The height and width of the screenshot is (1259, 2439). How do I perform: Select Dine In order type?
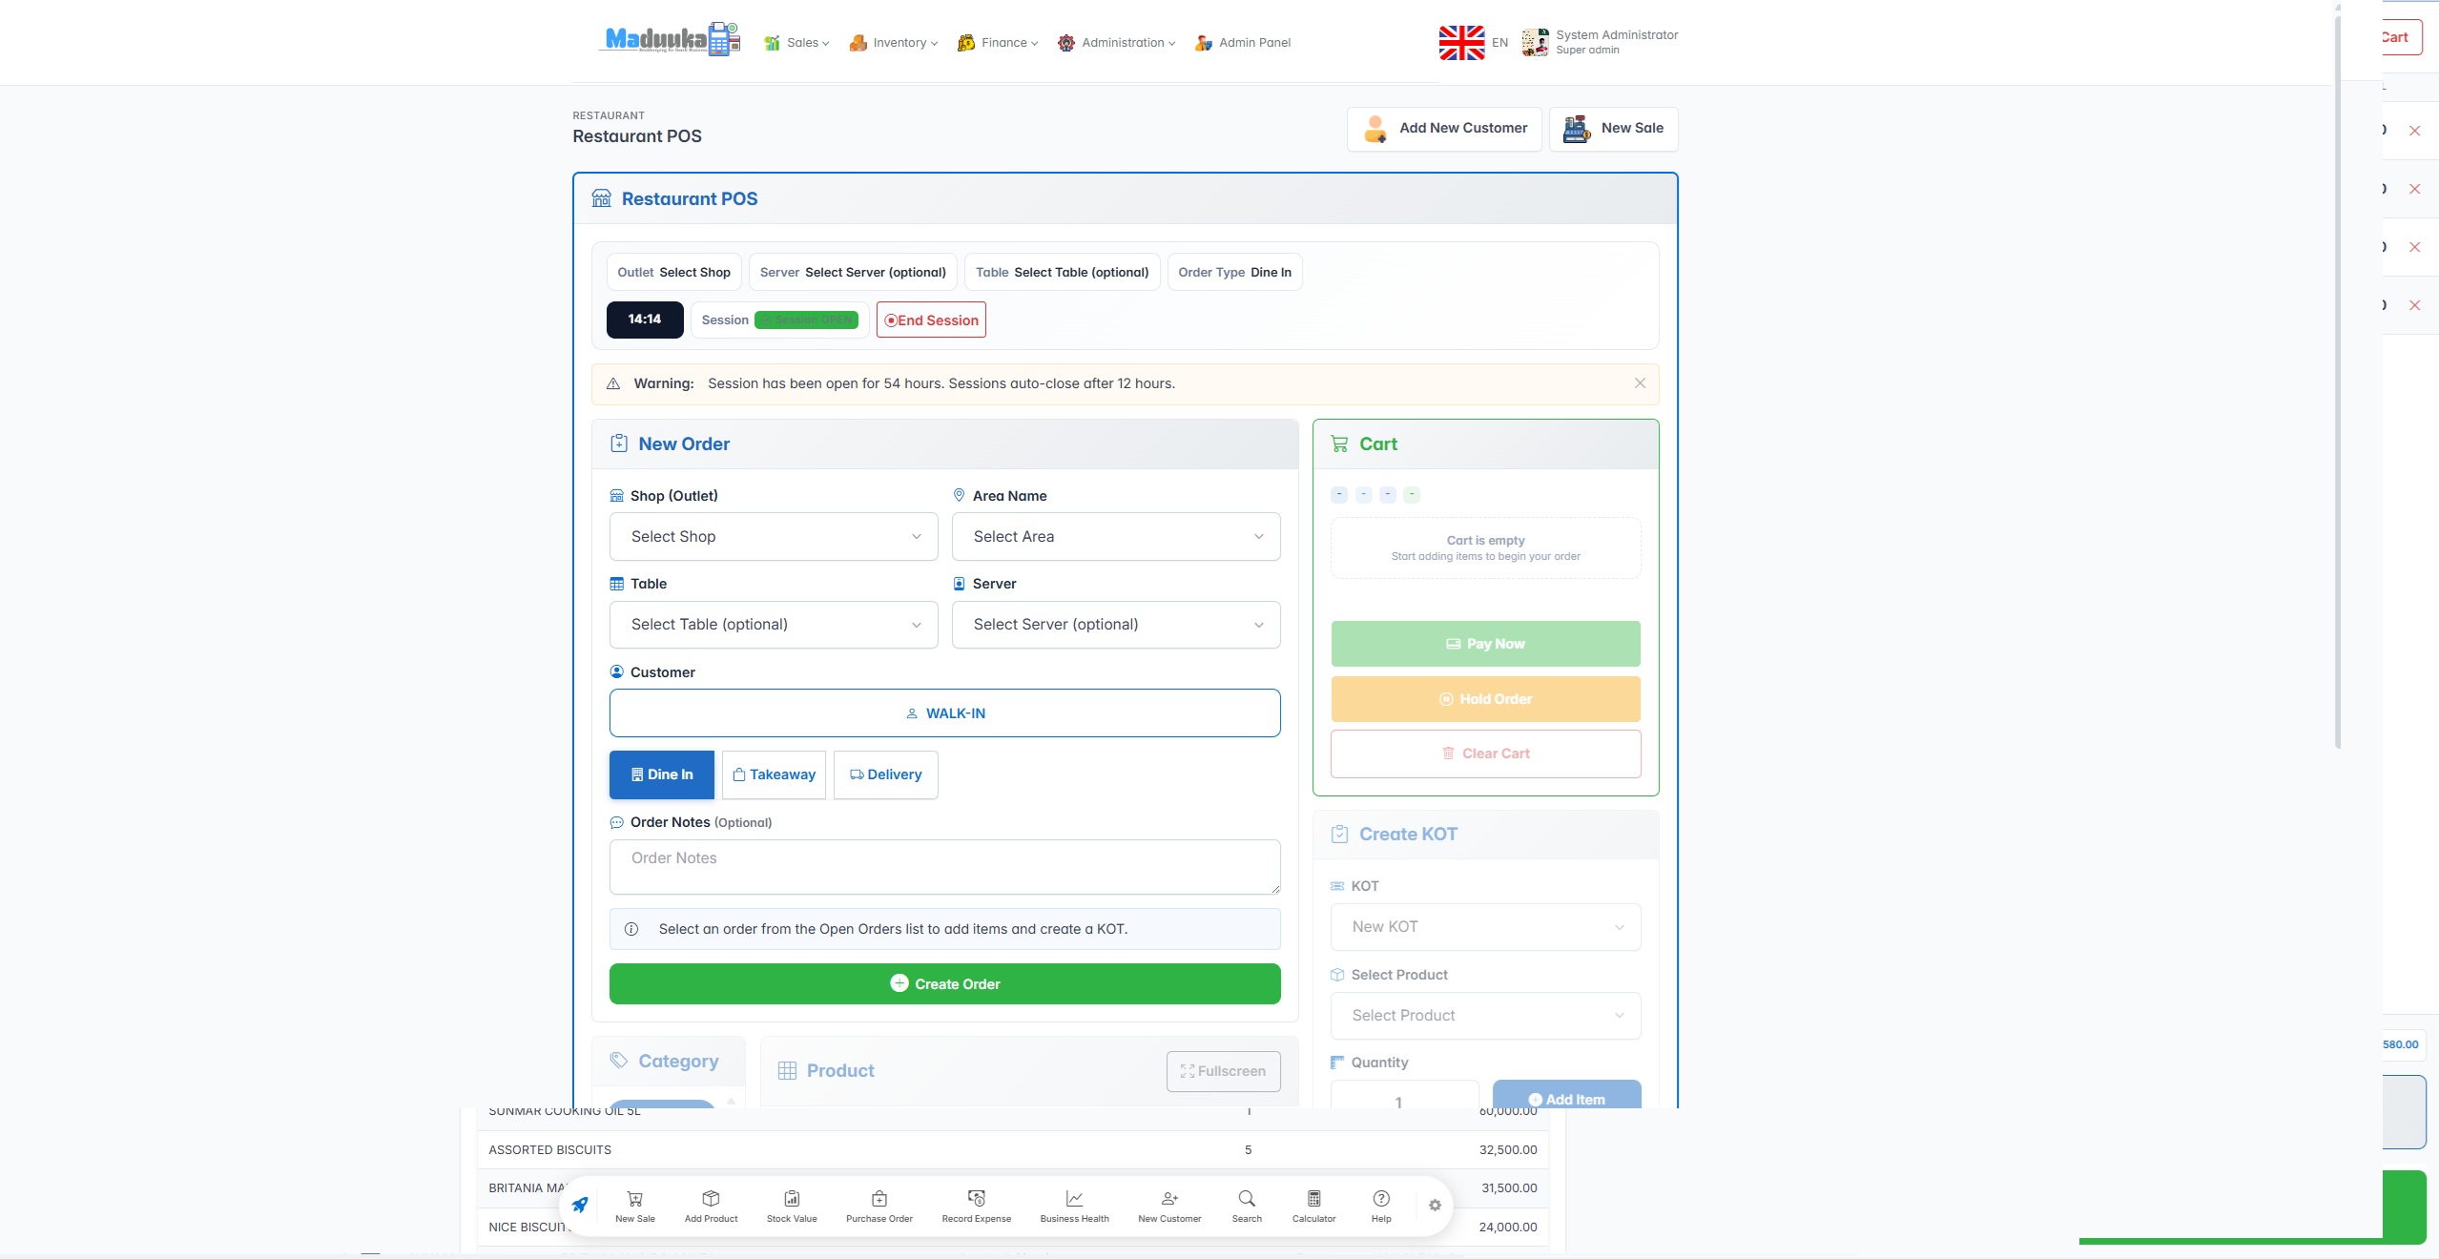tap(661, 774)
